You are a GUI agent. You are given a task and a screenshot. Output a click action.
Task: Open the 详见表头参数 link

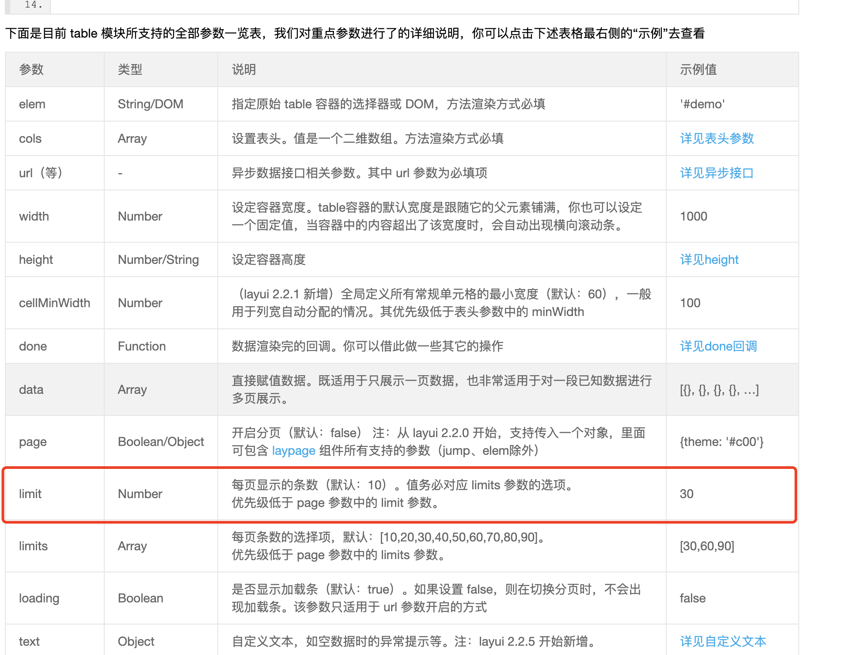pos(717,138)
